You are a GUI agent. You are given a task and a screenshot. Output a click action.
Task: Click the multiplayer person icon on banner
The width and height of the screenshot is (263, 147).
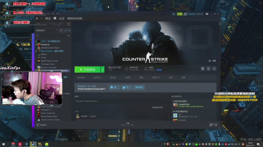click(210, 61)
